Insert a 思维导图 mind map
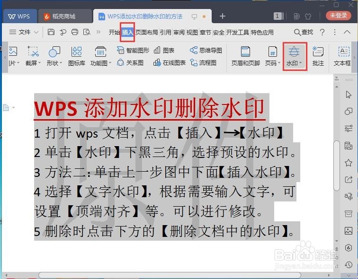The image size is (358, 279). pyautogui.click(x=206, y=50)
